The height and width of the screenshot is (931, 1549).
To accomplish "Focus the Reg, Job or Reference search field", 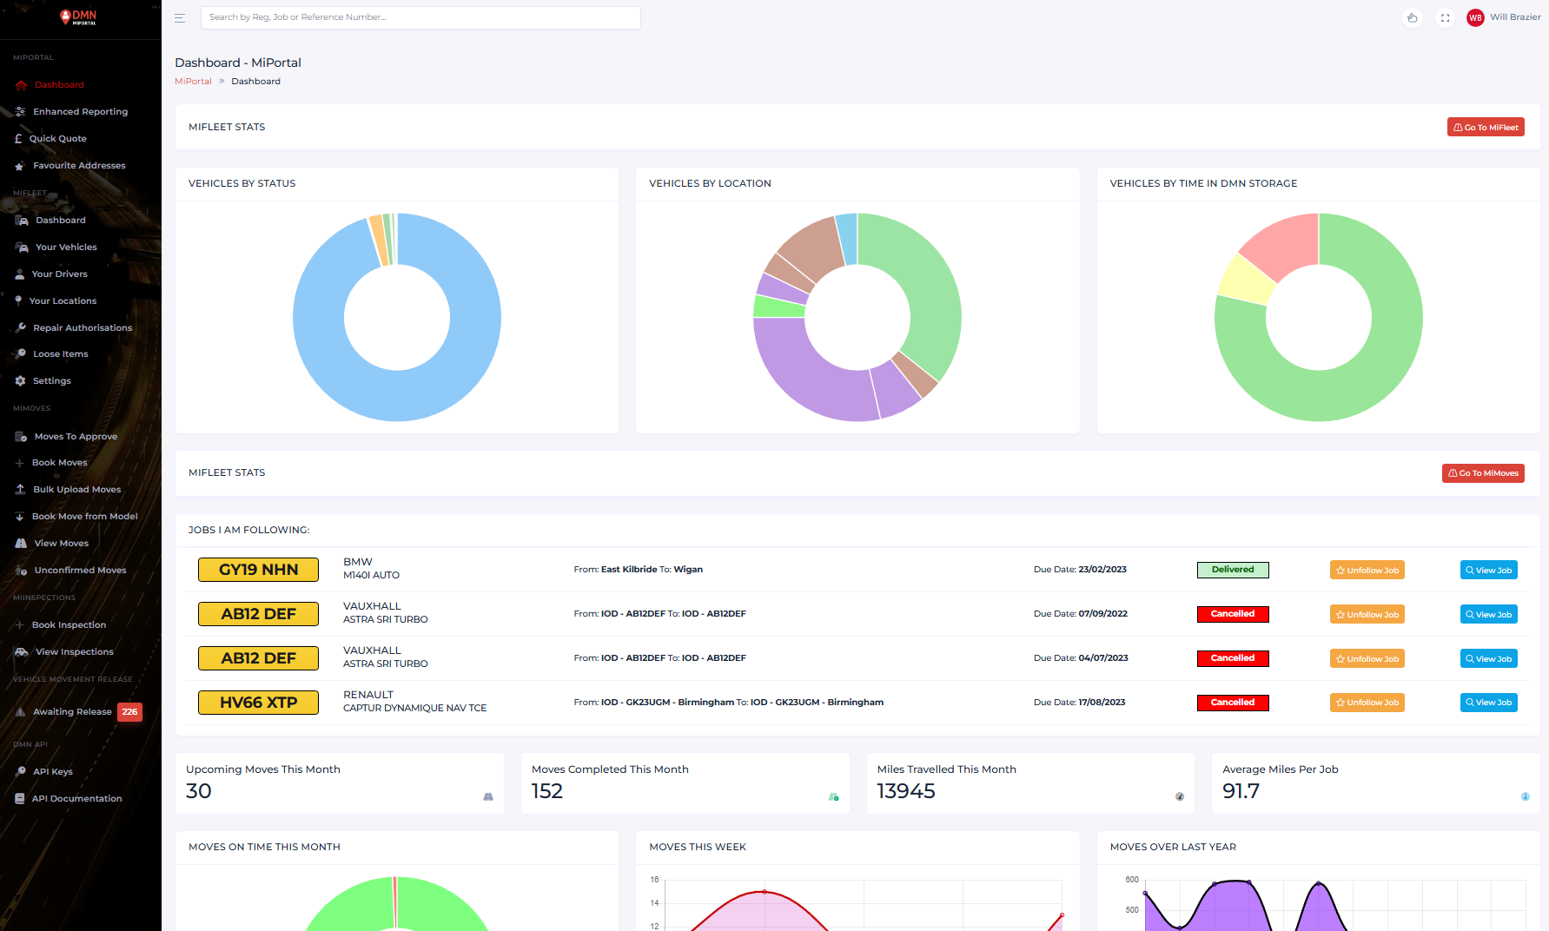I will [420, 17].
